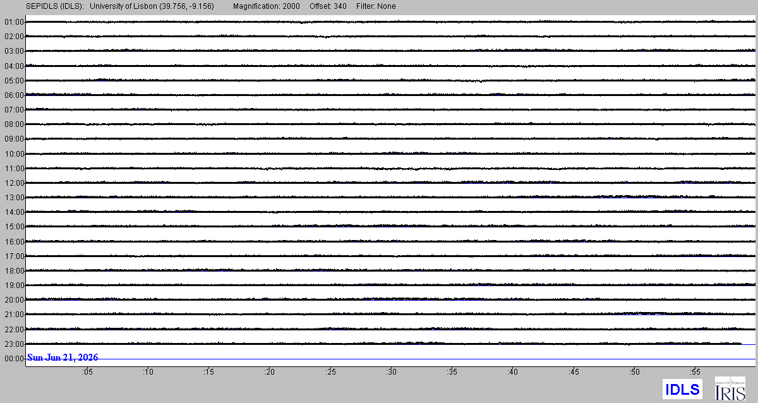The height and width of the screenshot is (403, 758).
Task: Select the 04:00 hour label
Action: pos(14,66)
